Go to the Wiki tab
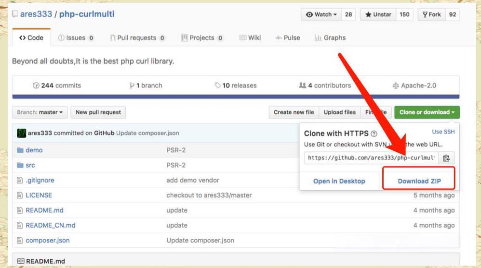Screen dimensions: 481x268 pyautogui.click(x=250, y=38)
